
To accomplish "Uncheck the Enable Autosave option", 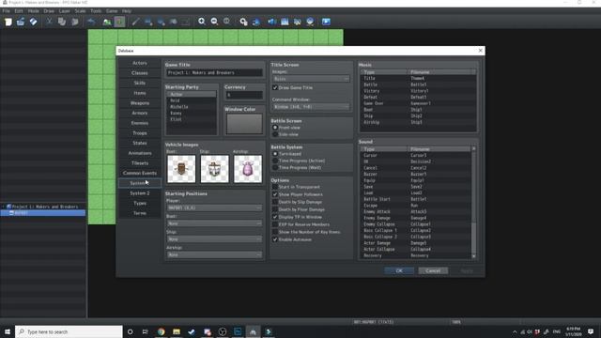I will [275, 239].
